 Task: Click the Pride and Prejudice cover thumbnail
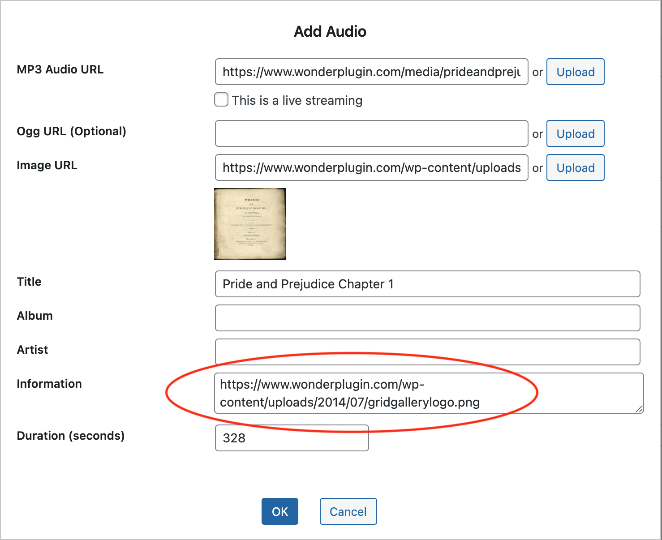(250, 224)
